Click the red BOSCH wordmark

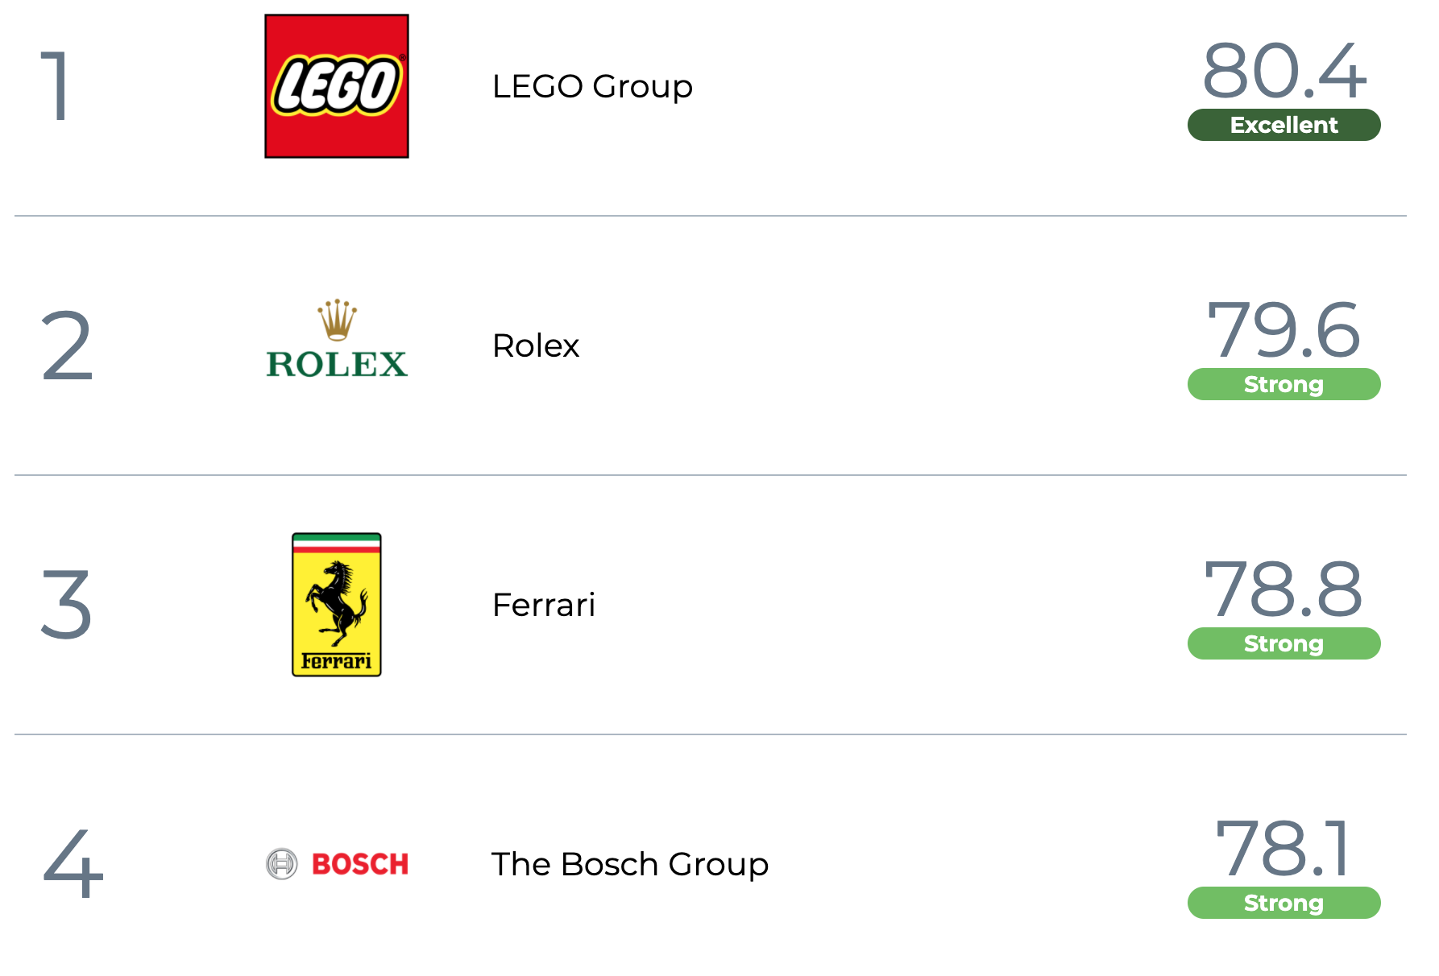[x=360, y=864]
